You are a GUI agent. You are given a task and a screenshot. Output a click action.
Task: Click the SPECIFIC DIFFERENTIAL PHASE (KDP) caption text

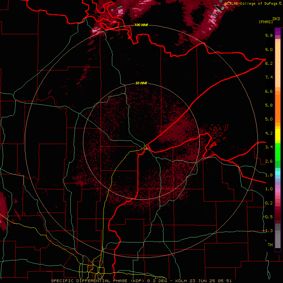tap(98, 281)
